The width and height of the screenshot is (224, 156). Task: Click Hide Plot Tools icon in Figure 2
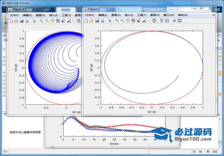coord(174,21)
